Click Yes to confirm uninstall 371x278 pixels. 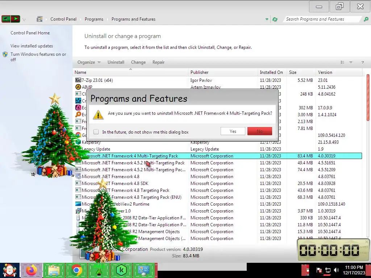click(x=233, y=131)
